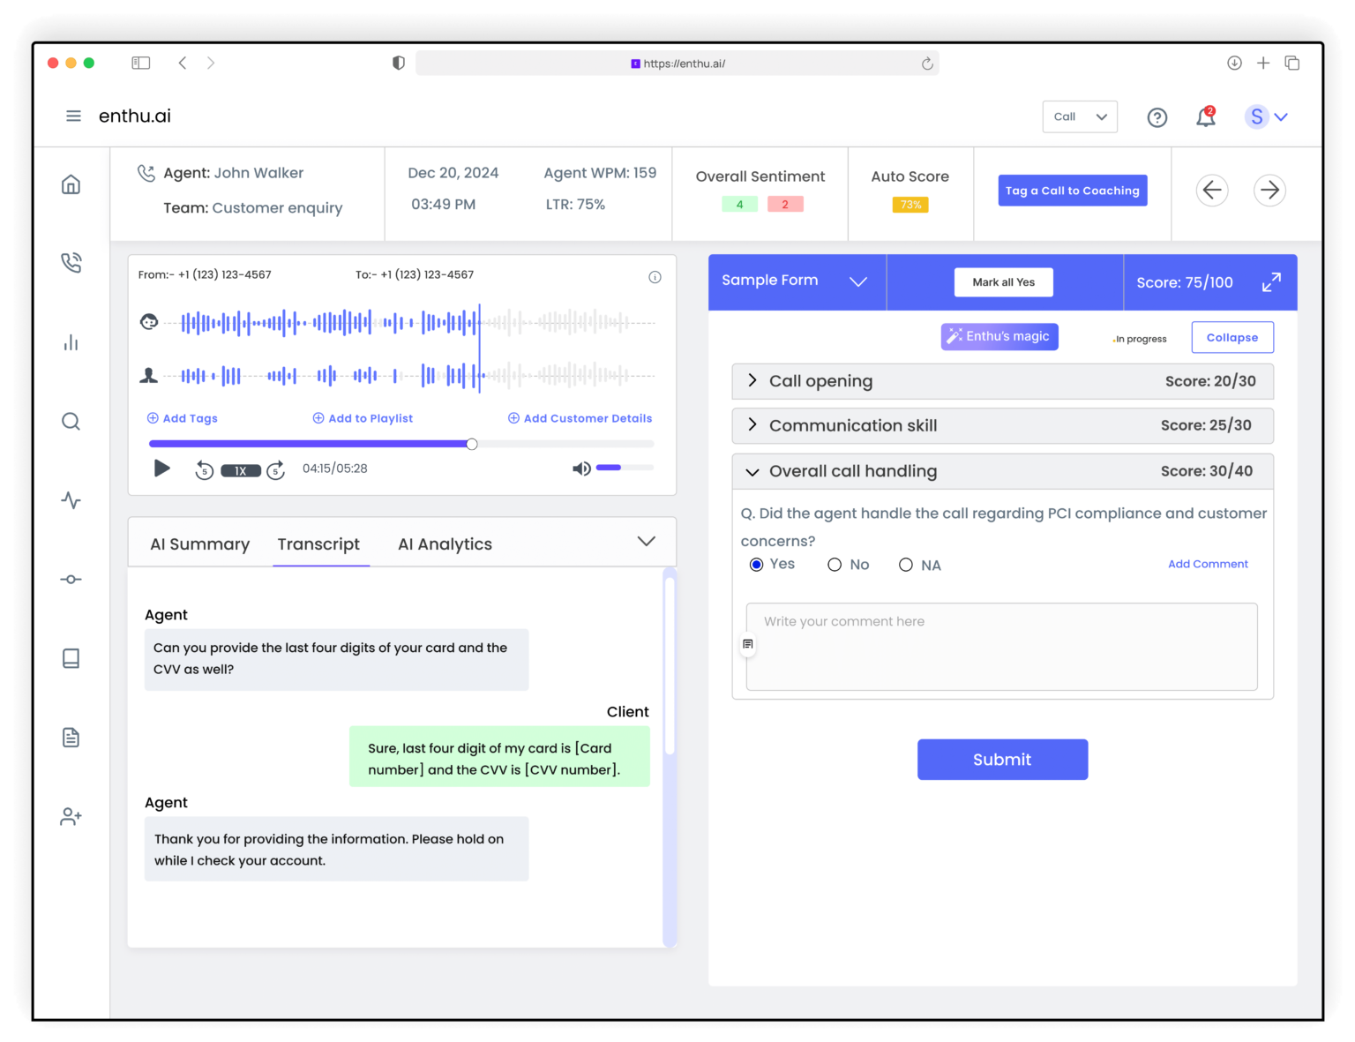Open the Home dashboard from the sidebar
1355x1042 pixels.
coord(71,184)
